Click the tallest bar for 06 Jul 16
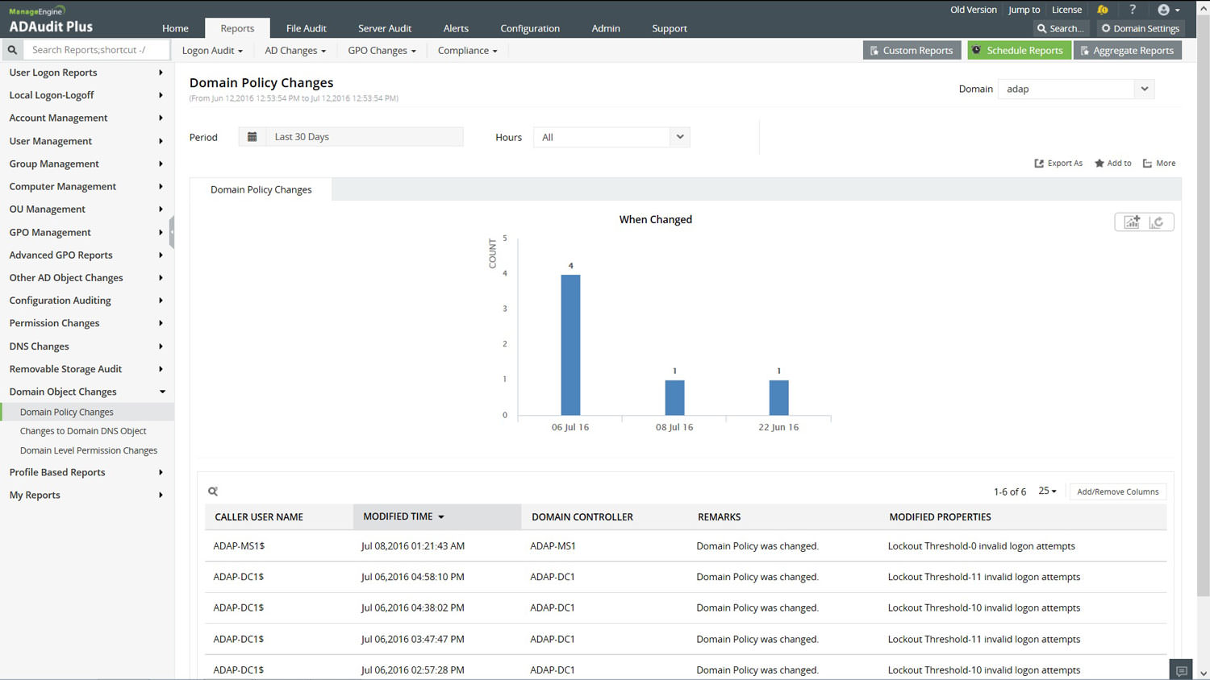Screen dimensions: 1210x680 click(x=570, y=345)
